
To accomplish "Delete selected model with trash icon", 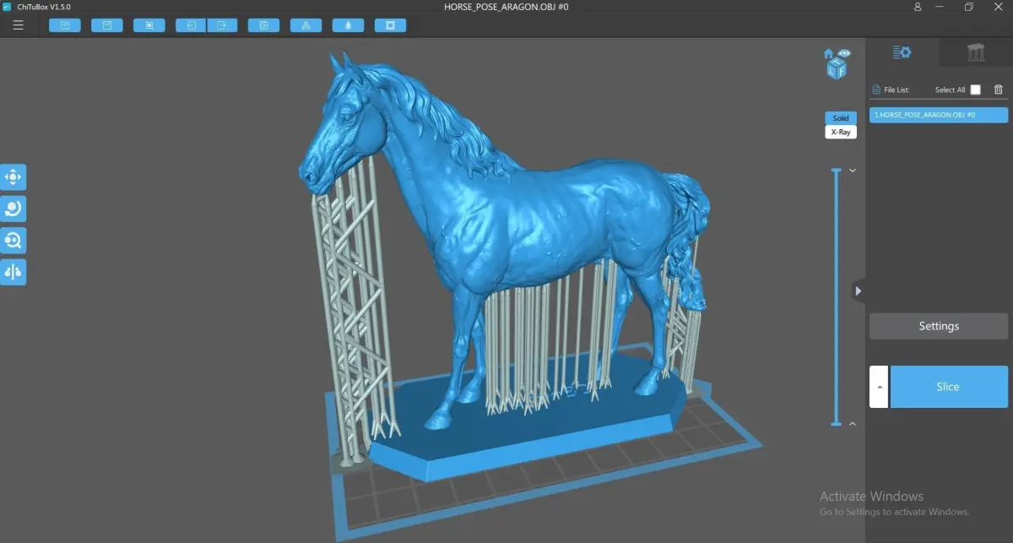I will [x=999, y=90].
